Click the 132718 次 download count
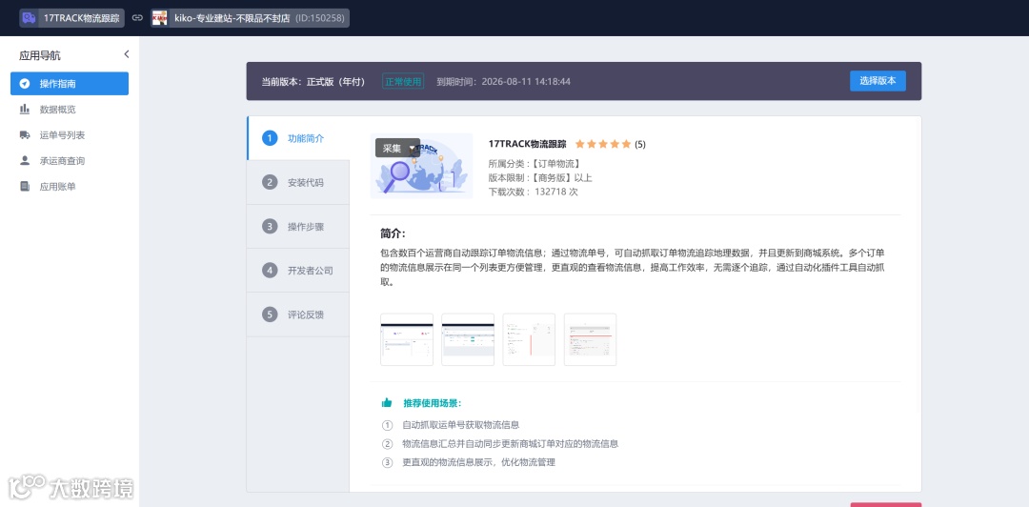Viewport: 1029px width, 507px height. pyautogui.click(x=556, y=192)
